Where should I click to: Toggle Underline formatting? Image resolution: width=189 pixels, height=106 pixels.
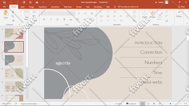pos(58,19)
